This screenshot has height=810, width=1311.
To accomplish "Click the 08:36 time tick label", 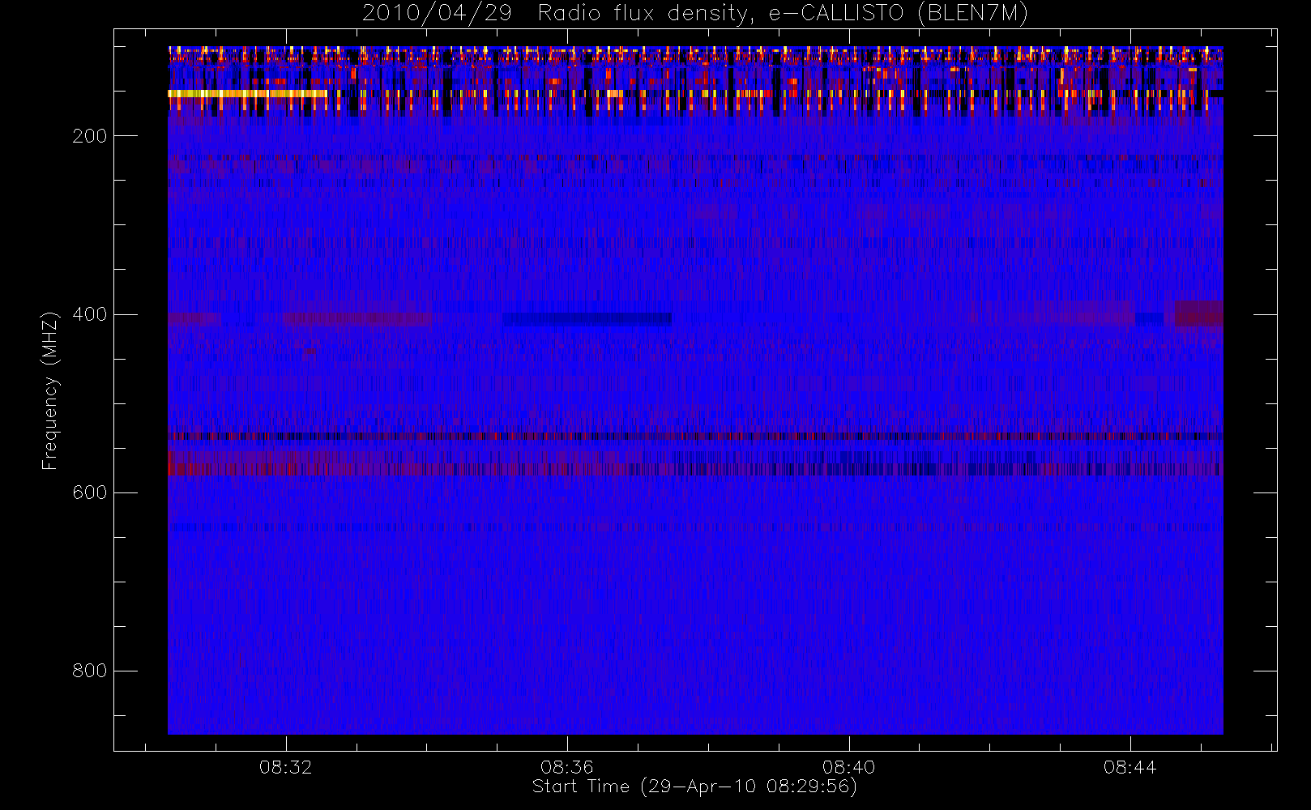I will click(567, 767).
